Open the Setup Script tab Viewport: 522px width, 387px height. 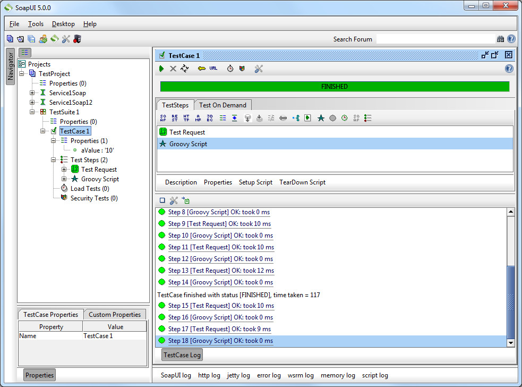[x=255, y=182]
